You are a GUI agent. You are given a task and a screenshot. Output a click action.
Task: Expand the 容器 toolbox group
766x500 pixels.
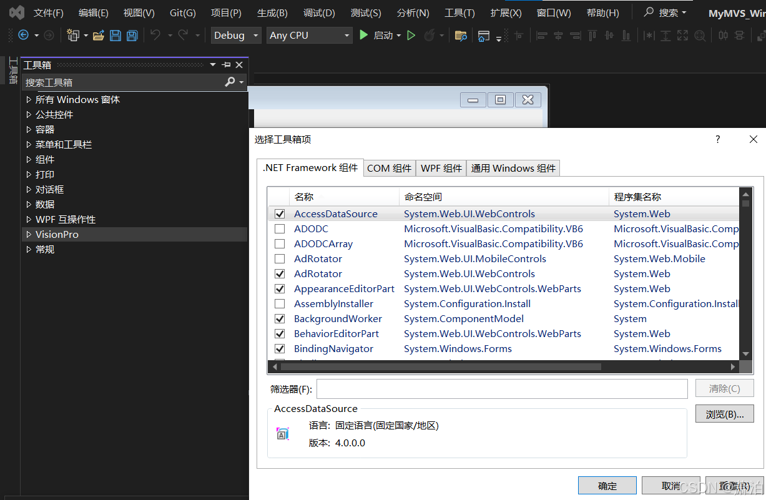[x=29, y=129]
